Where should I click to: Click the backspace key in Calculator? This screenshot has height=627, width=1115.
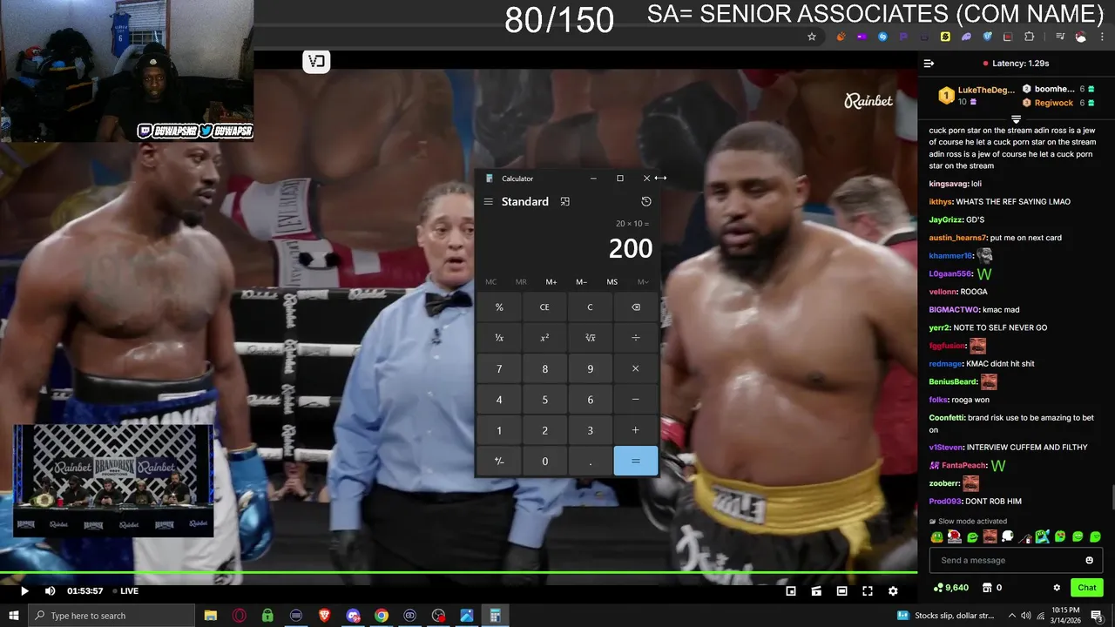[635, 307]
